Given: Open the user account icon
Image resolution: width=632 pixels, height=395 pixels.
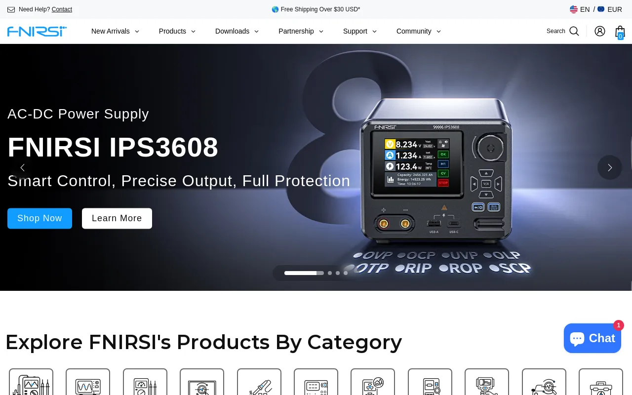Looking at the screenshot, I should pos(600,31).
